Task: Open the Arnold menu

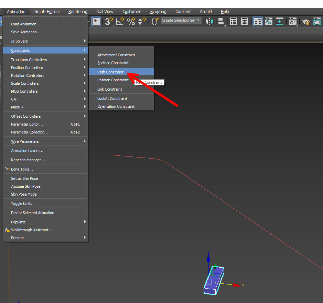Action: click(206, 12)
